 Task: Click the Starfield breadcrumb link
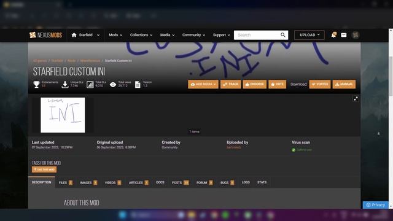pyautogui.click(x=57, y=61)
